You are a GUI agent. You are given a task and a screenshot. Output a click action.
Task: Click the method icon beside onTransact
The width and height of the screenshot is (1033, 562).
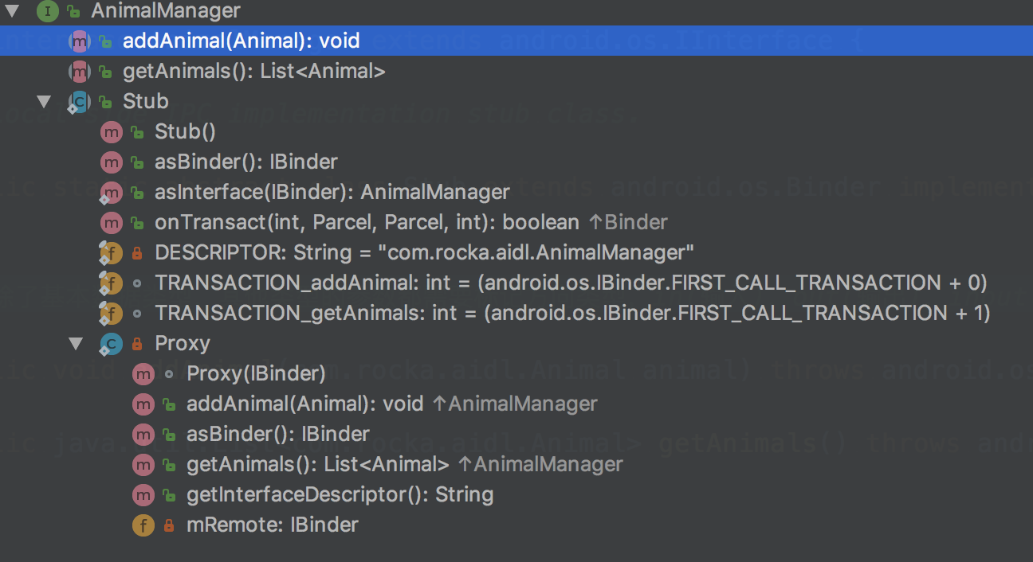pyautogui.click(x=111, y=223)
